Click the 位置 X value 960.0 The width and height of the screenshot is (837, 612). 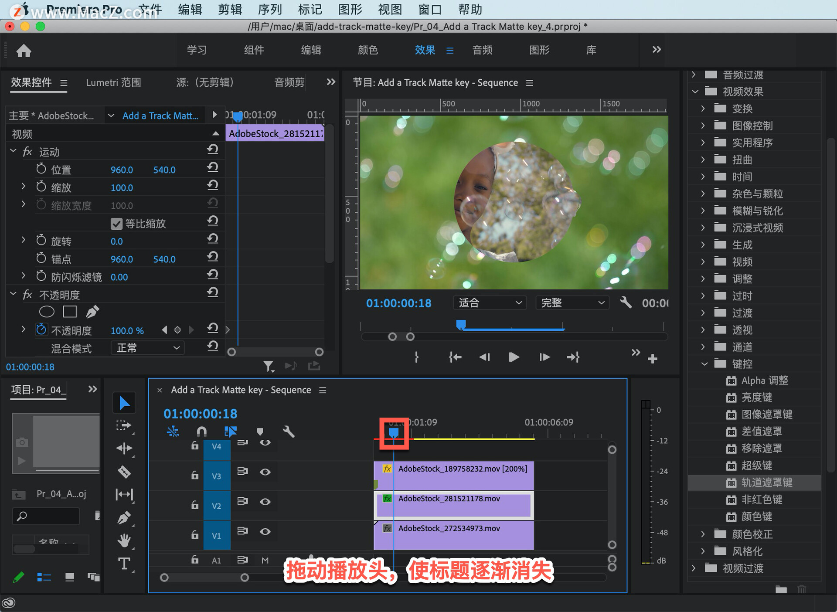(x=122, y=170)
